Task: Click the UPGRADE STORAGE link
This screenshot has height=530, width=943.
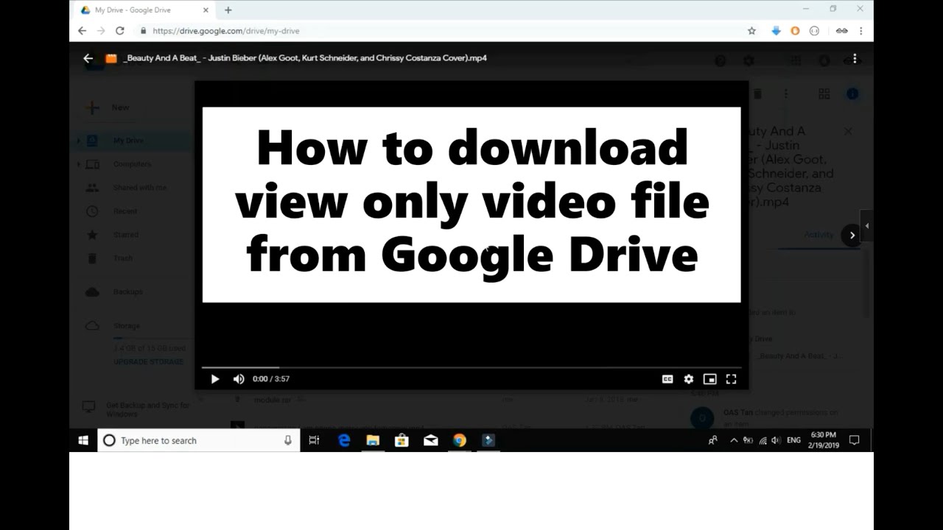Action: coord(148,362)
